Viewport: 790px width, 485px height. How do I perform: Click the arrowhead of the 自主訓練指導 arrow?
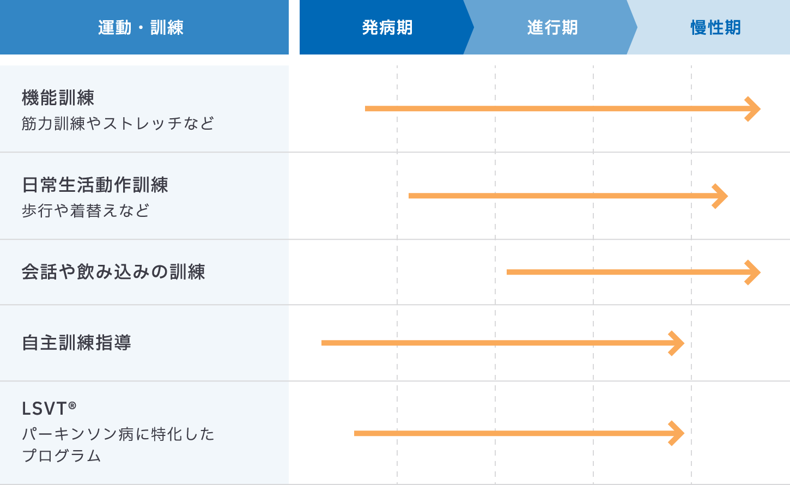pos(678,343)
